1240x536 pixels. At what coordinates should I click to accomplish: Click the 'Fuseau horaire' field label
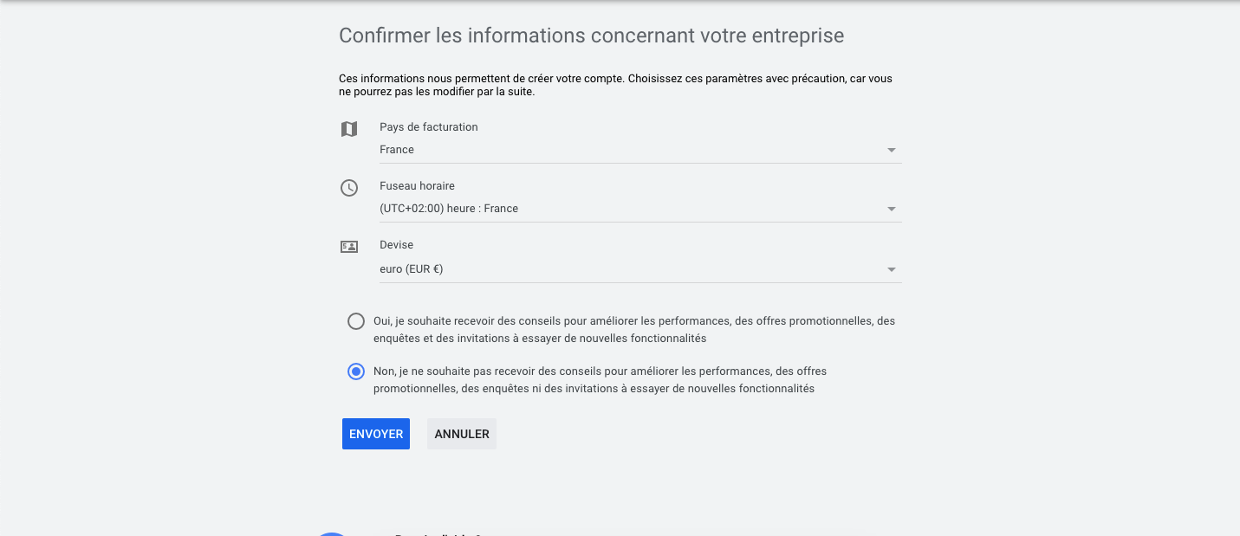click(x=417, y=185)
